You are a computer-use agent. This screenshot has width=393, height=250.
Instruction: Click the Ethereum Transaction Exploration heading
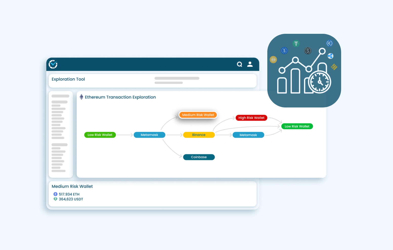(120, 97)
